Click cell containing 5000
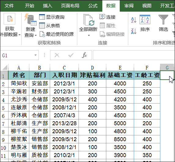 [x=120, y=123]
